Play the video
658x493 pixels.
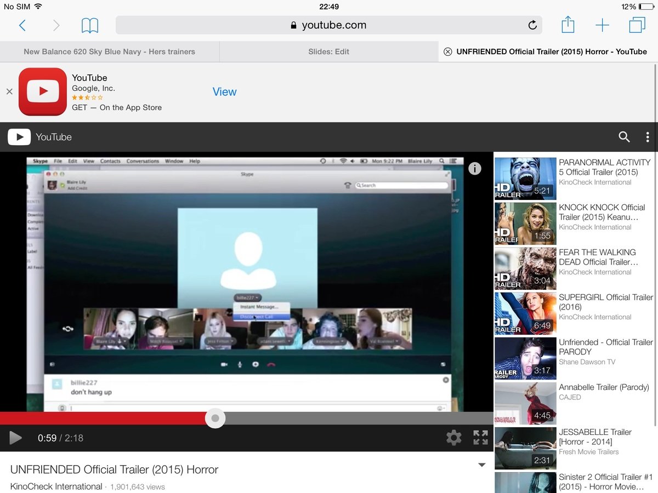coord(16,438)
